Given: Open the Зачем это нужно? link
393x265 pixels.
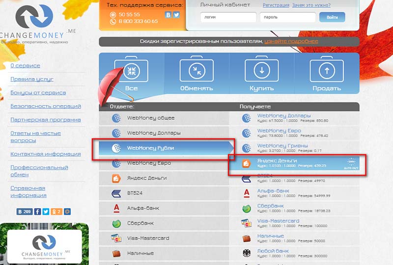Looking at the screenshot, I should pos(311,5).
